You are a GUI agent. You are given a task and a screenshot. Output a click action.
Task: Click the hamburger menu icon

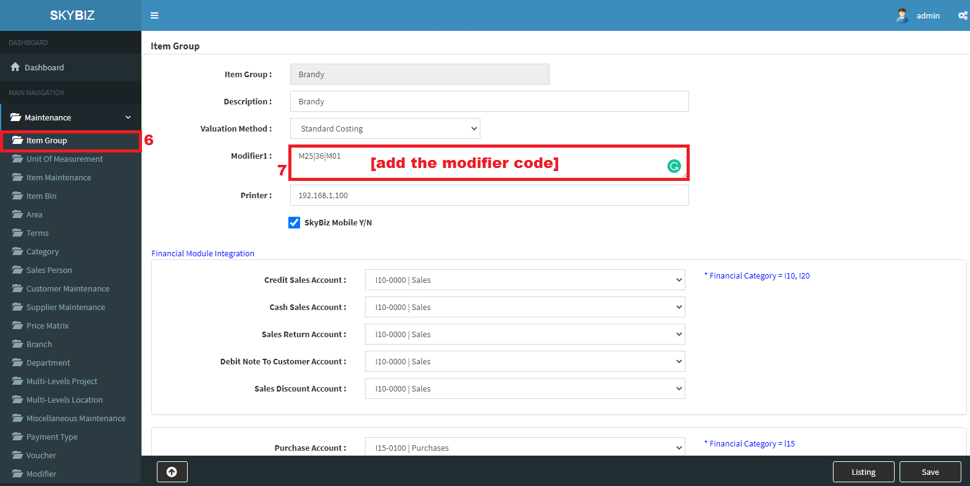pos(154,15)
